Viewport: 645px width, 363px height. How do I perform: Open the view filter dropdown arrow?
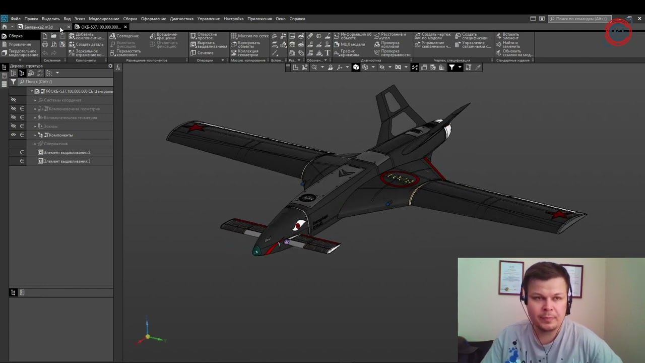click(x=460, y=68)
